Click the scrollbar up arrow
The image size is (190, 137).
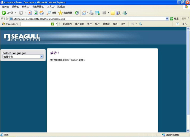click(188, 29)
